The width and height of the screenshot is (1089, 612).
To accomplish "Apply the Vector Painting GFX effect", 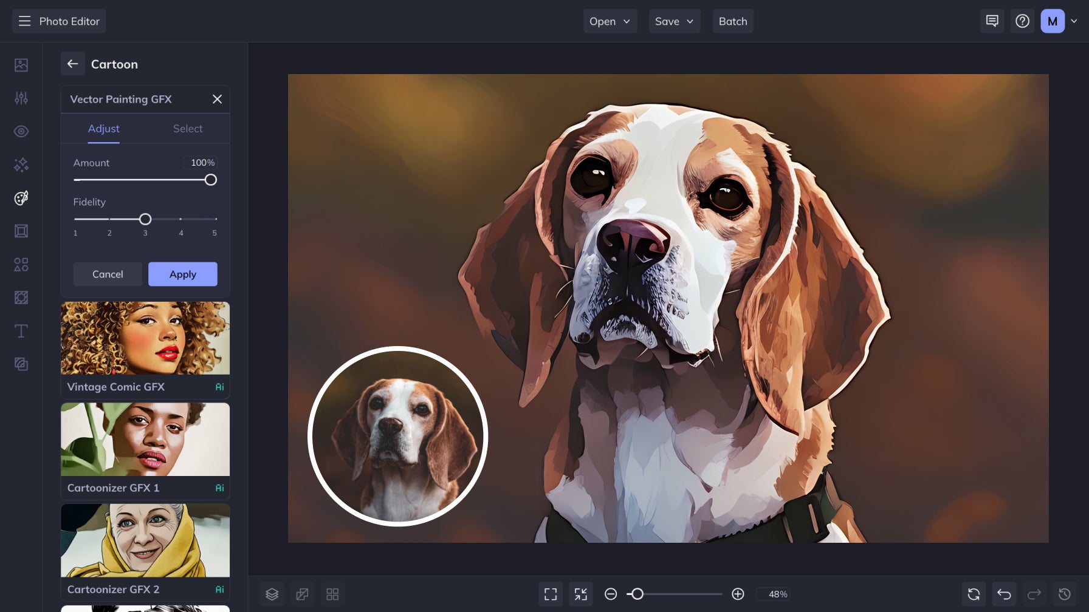I will click(x=182, y=274).
